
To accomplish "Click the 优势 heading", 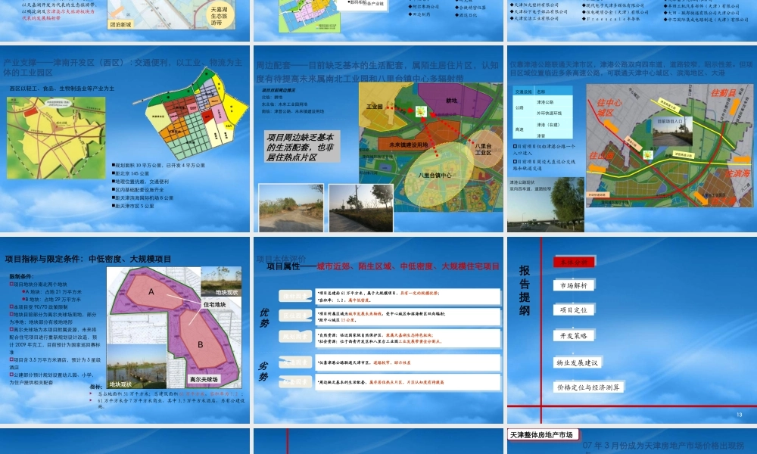I will tap(263, 318).
